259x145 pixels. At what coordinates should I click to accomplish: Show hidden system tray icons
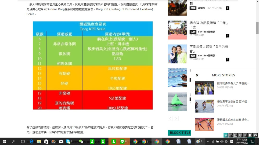(x=208, y=142)
